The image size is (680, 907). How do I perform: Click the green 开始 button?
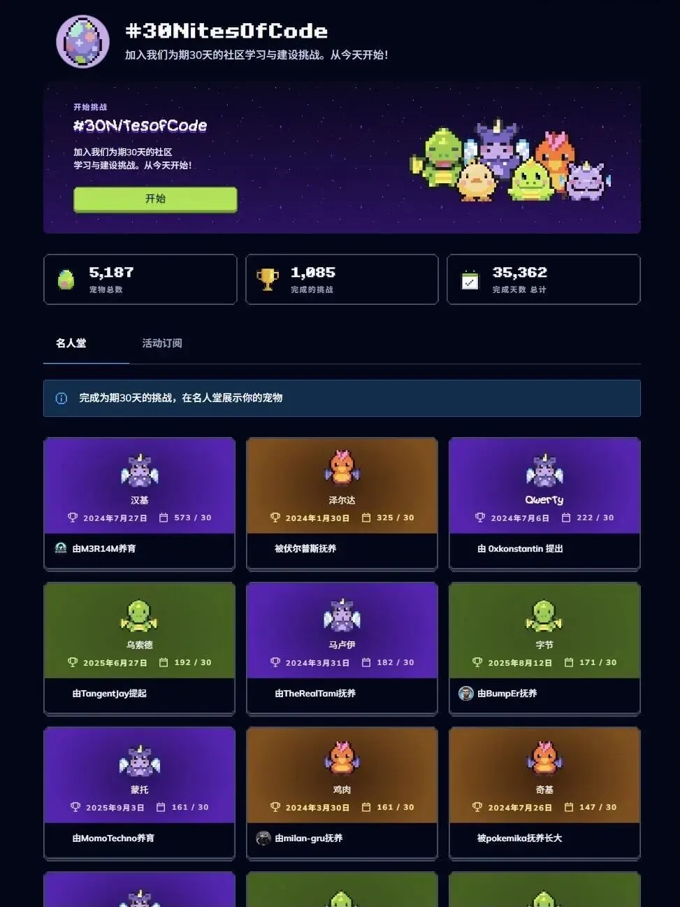pos(155,199)
